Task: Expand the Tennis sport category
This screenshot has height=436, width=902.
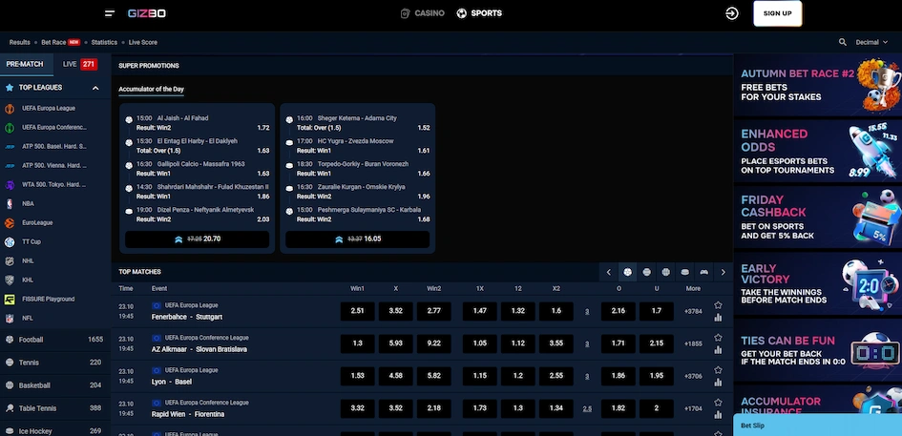Action: click(x=55, y=363)
